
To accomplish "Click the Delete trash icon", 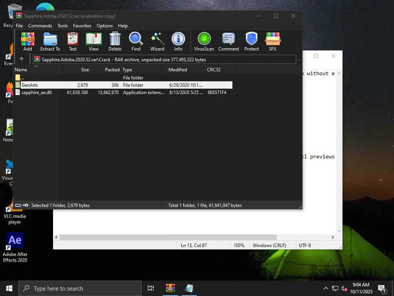I will [x=115, y=42].
